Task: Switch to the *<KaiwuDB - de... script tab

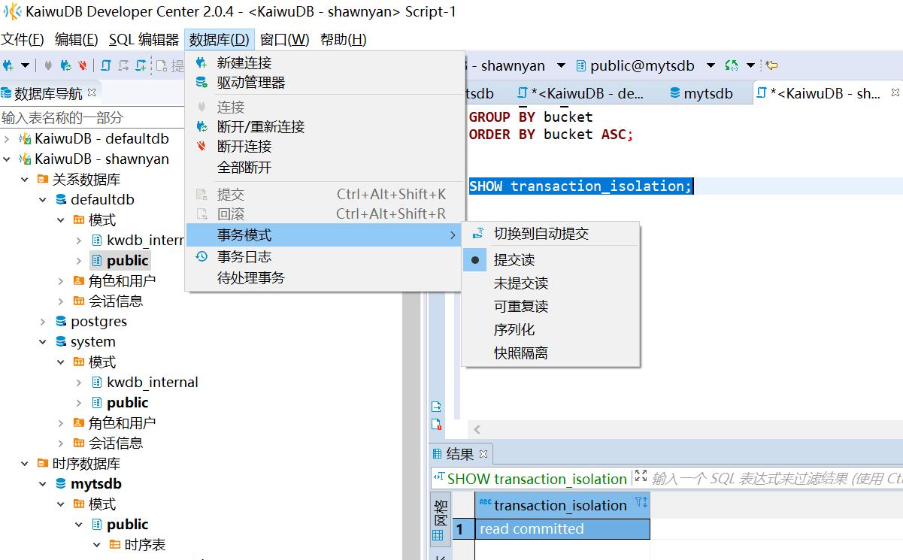Action: 580,93
